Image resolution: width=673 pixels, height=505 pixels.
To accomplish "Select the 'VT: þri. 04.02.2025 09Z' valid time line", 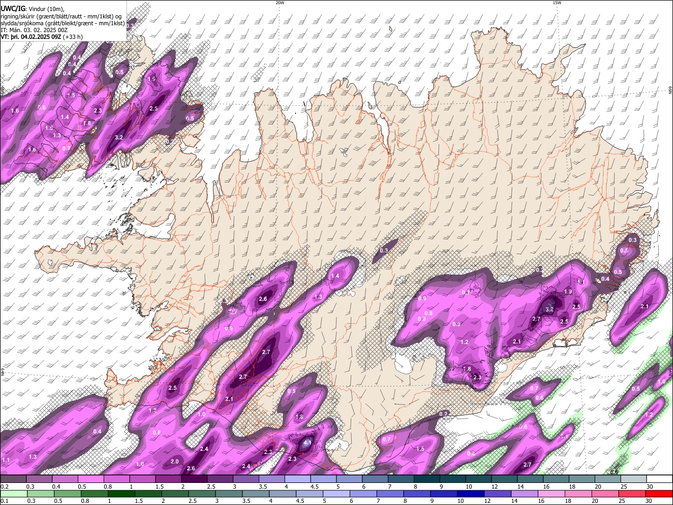I will (x=30, y=37).
